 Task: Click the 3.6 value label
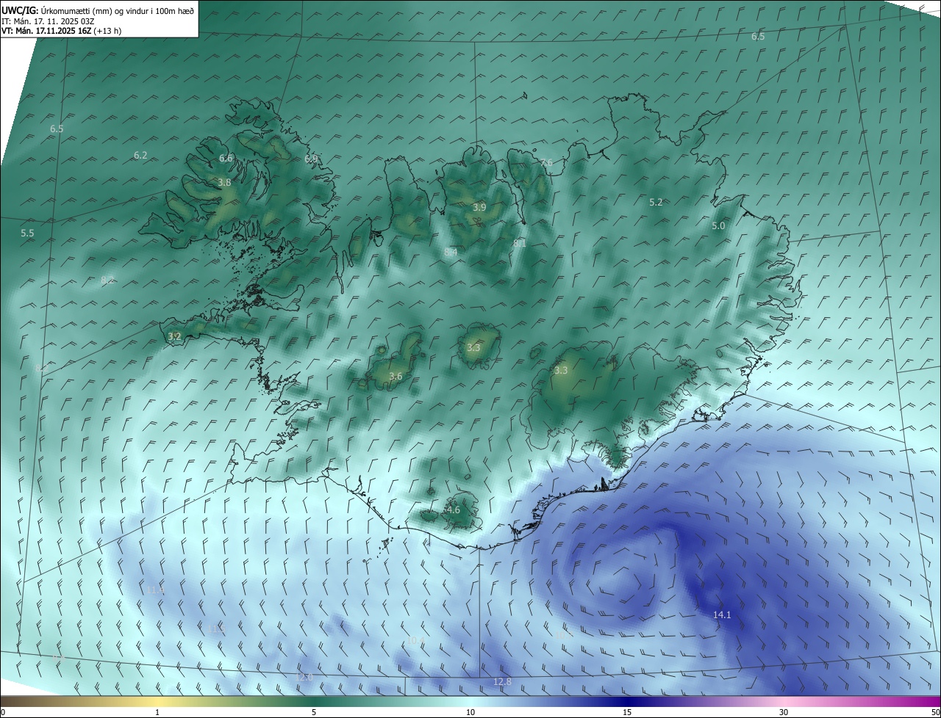point(396,377)
